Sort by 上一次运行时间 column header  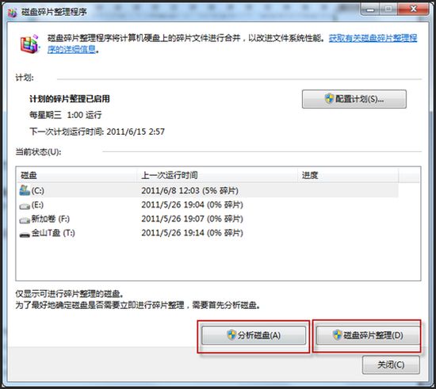pos(217,175)
